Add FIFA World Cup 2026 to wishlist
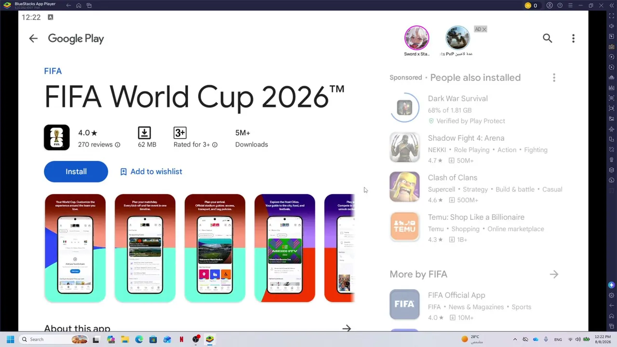The width and height of the screenshot is (617, 347). 151,172
